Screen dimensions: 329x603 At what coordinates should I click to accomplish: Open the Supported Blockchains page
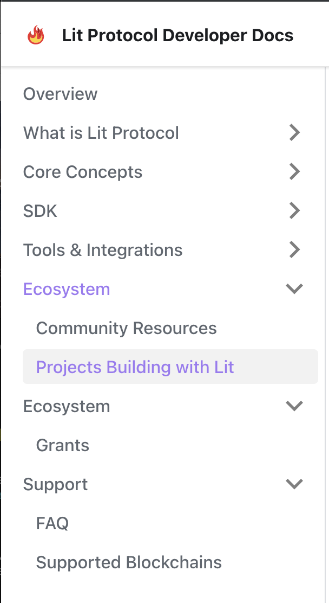[x=129, y=563]
